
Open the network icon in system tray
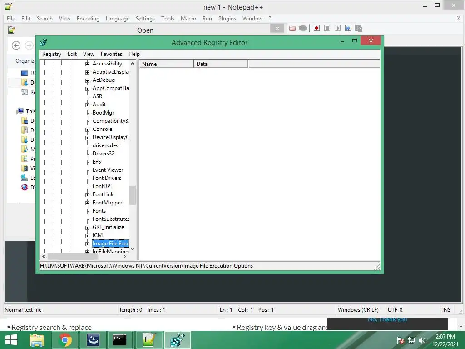point(411,340)
